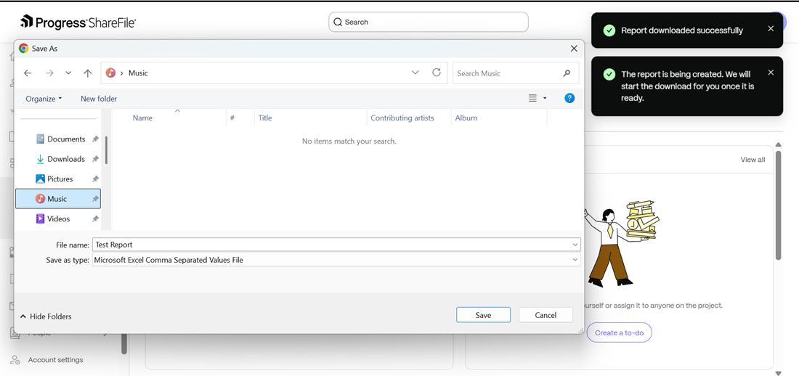Open the Save as type combo box
This screenshot has width=799, height=376.
pos(336,260)
